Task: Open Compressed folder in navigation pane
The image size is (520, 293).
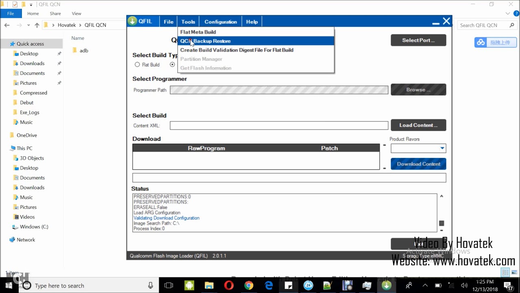Action: pos(33,93)
